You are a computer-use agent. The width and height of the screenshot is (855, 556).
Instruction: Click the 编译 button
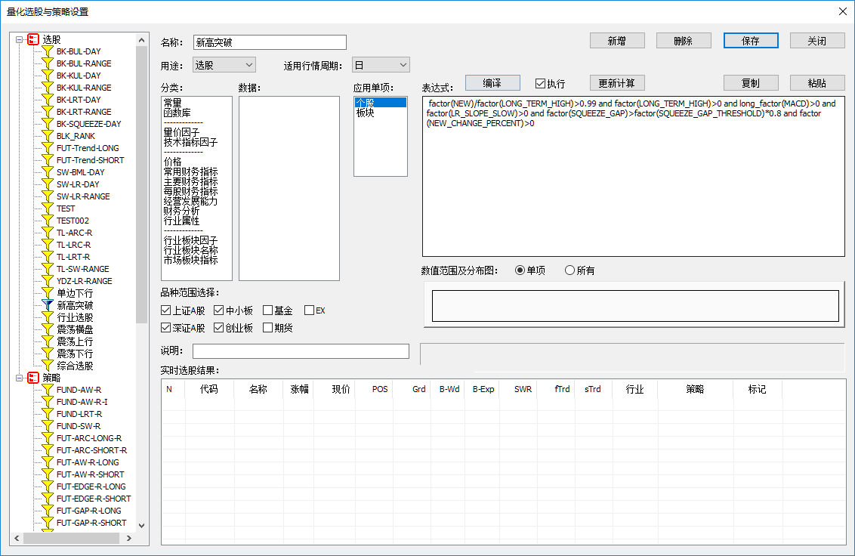click(x=492, y=83)
